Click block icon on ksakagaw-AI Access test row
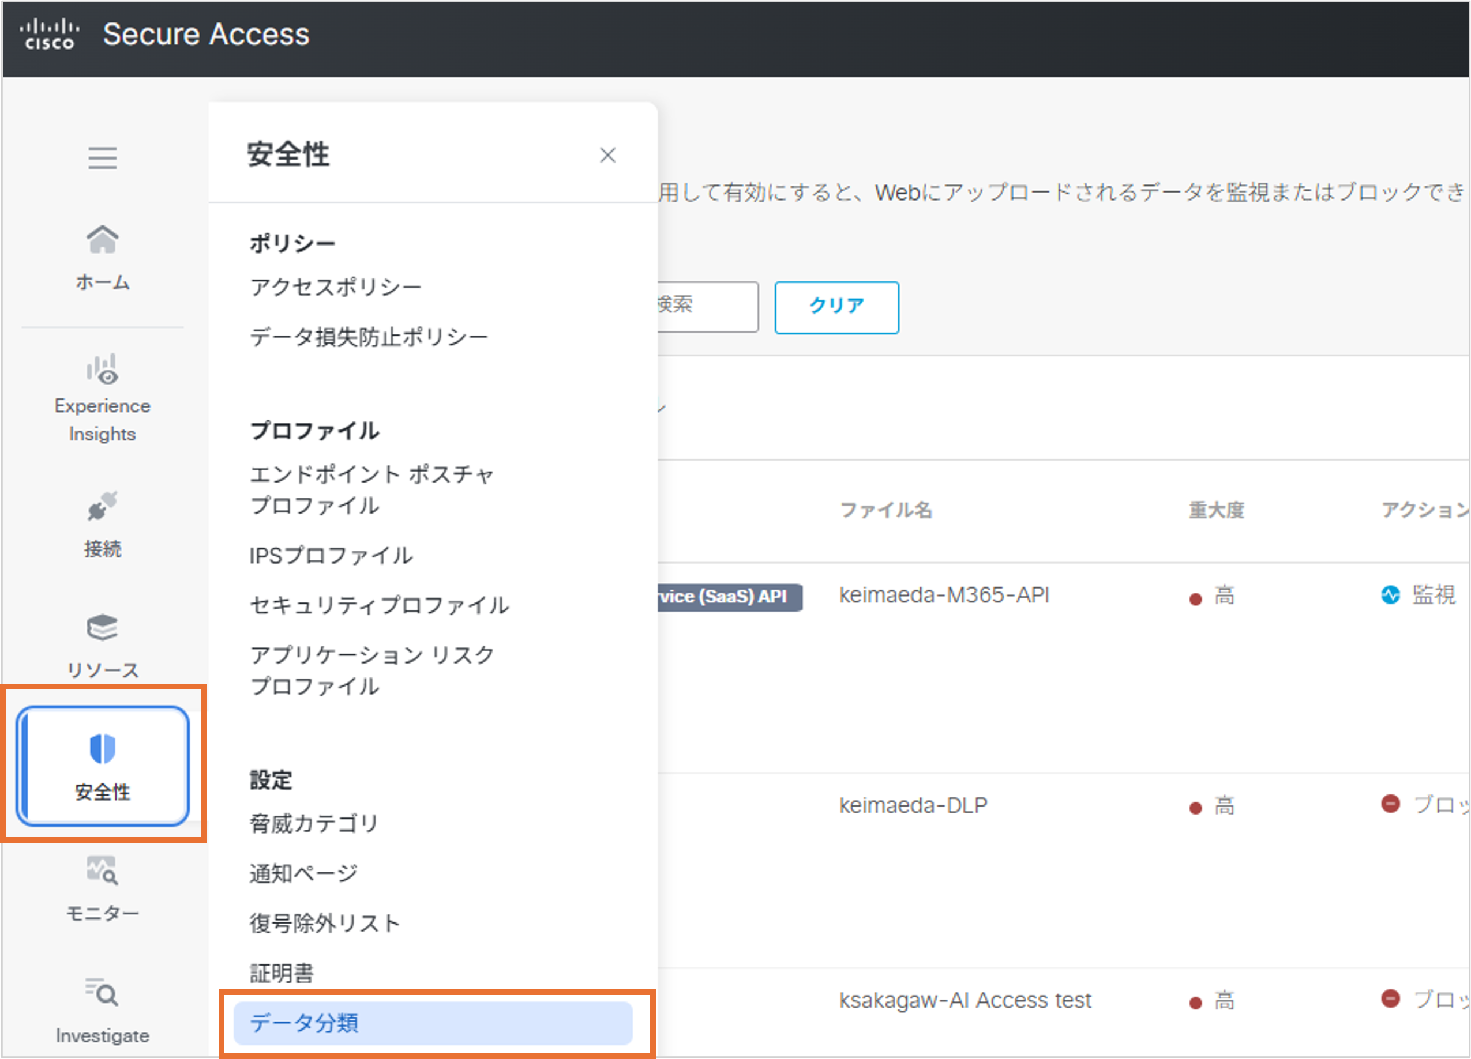Viewport: 1471px width, 1059px height. pyautogui.click(x=1391, y=998)
